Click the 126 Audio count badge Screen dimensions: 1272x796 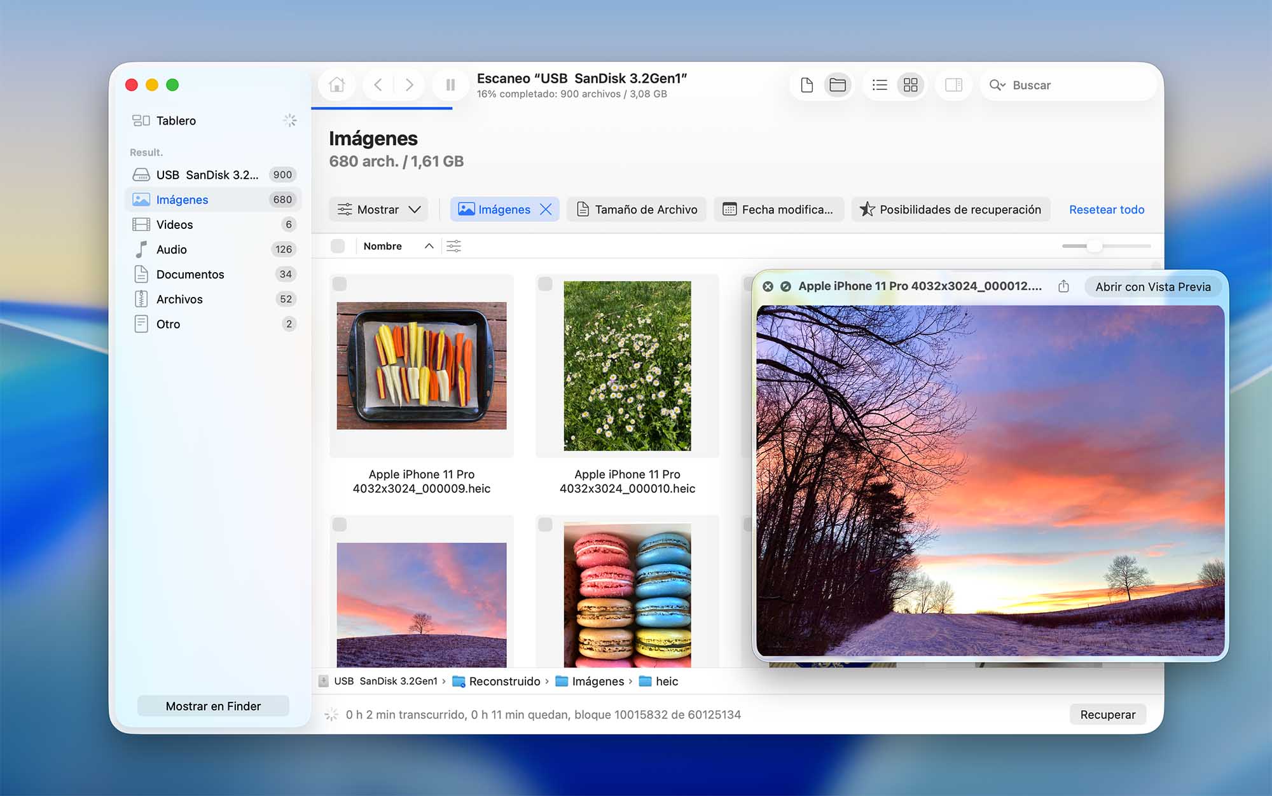coord(284,249)
